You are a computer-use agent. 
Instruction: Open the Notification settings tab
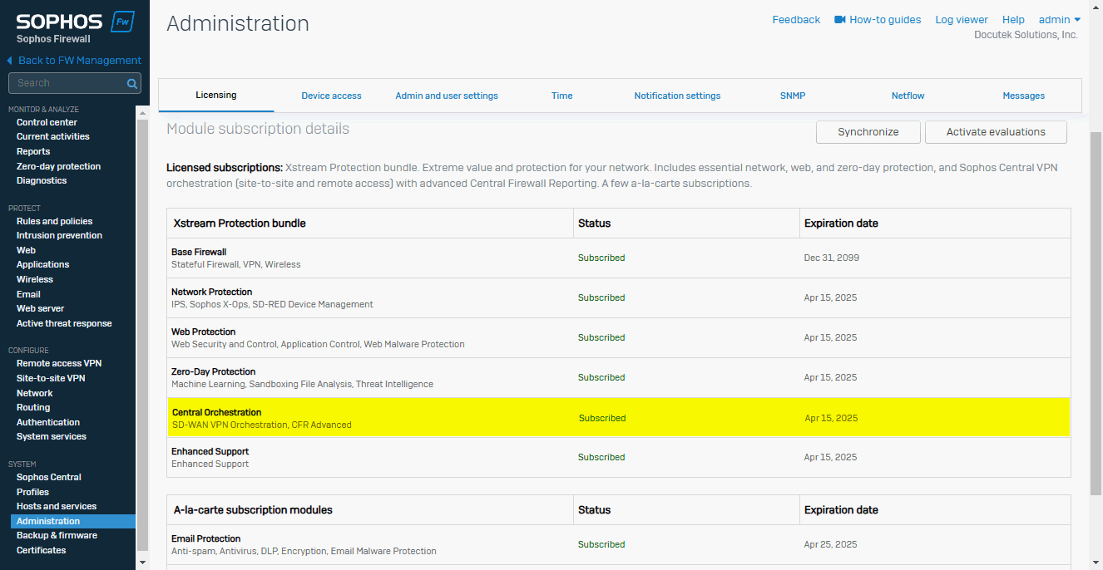click(x=677, y=96)
